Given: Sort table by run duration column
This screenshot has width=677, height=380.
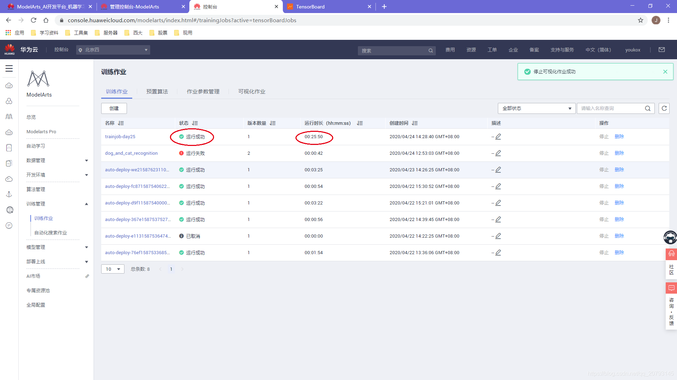Looking at the screenshot, I should 360,123.
